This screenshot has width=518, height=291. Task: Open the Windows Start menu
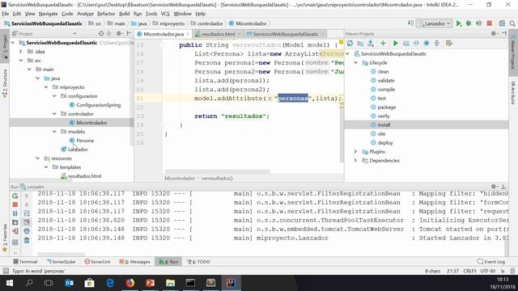[x=9, y=283]
